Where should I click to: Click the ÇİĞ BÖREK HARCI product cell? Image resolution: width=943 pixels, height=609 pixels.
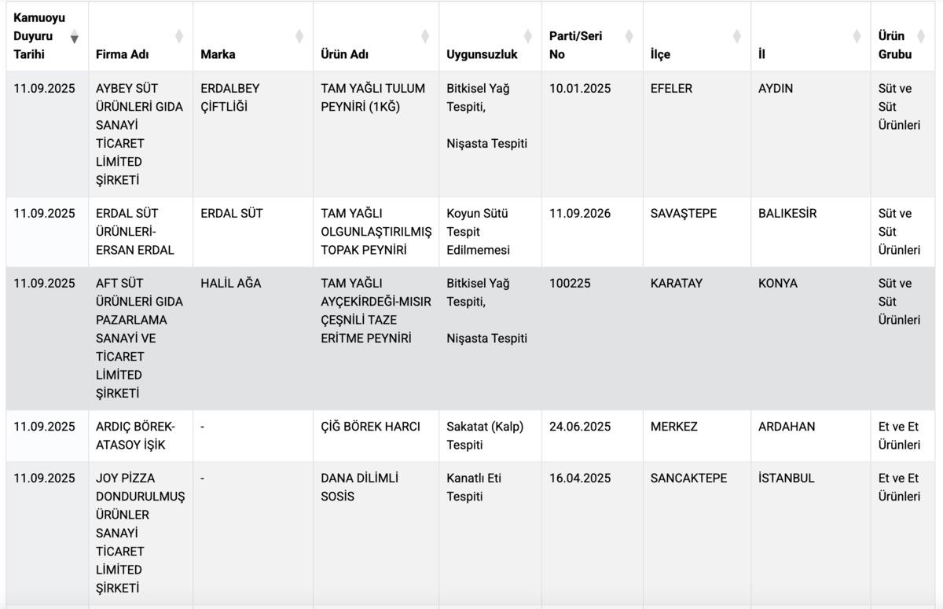click(370, 427)
